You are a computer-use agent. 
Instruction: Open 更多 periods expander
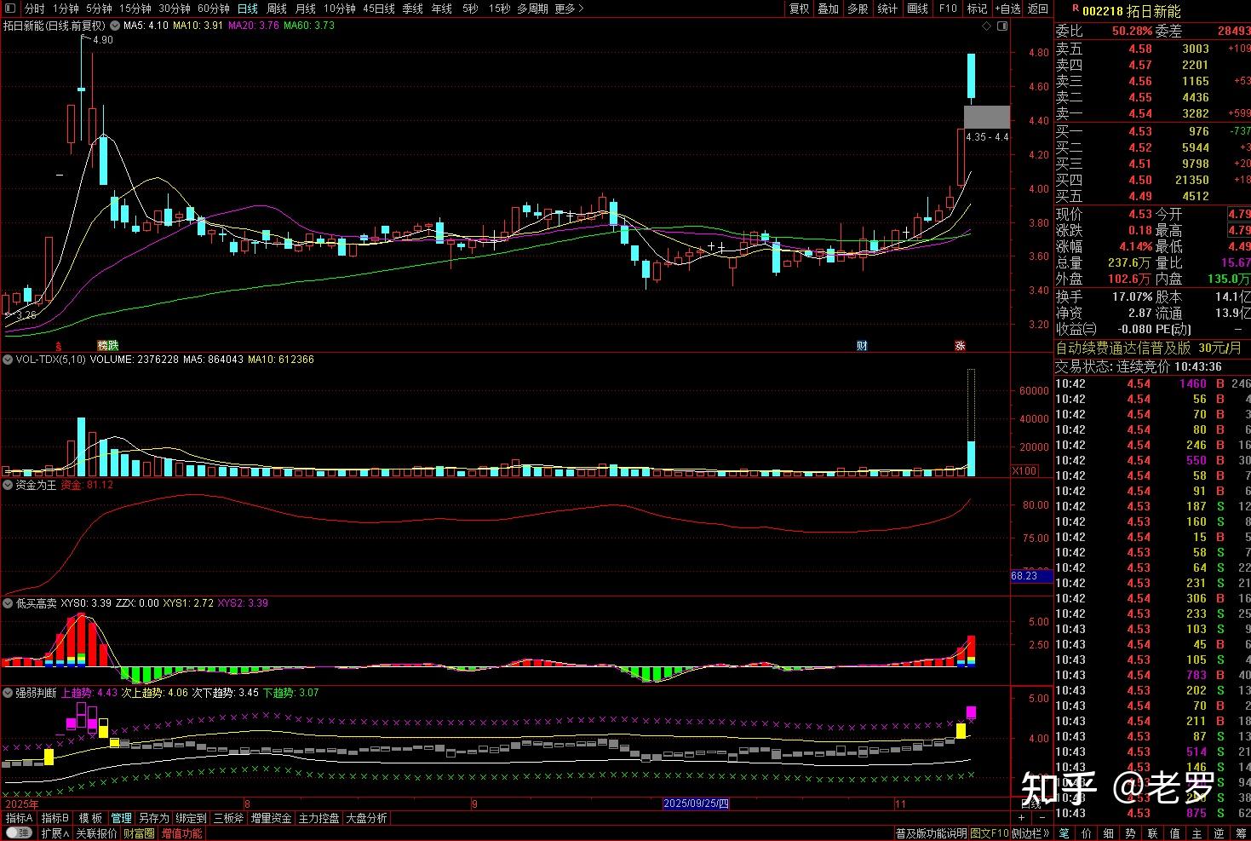point(568,9)
